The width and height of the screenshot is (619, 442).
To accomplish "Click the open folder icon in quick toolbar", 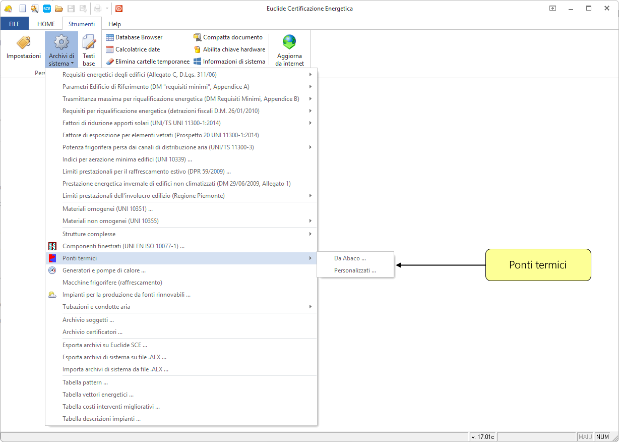I will click(59, 8).
